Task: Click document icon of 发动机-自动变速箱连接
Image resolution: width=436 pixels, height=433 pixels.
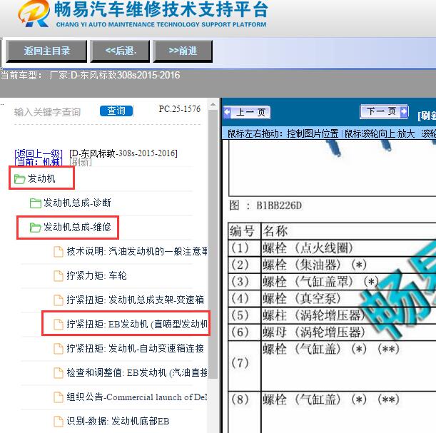Action: (x=58, y=349)
